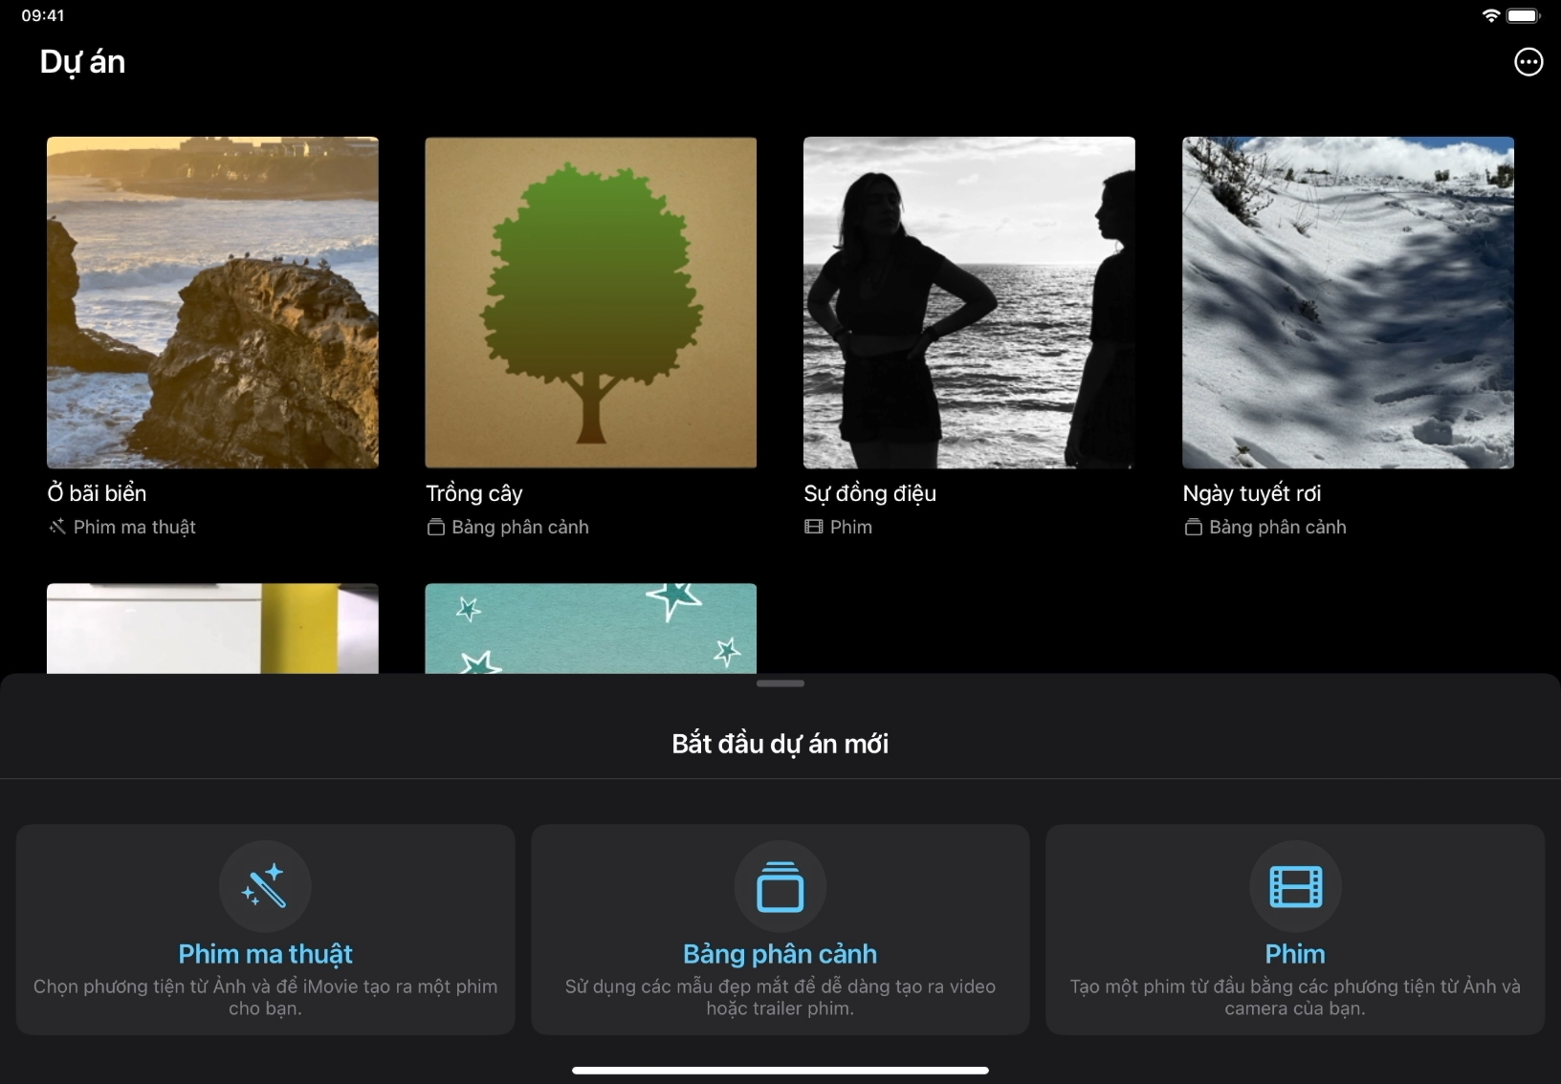
Task: Open the beach rocks project thumbnail
Action: [x=212, y=302]
